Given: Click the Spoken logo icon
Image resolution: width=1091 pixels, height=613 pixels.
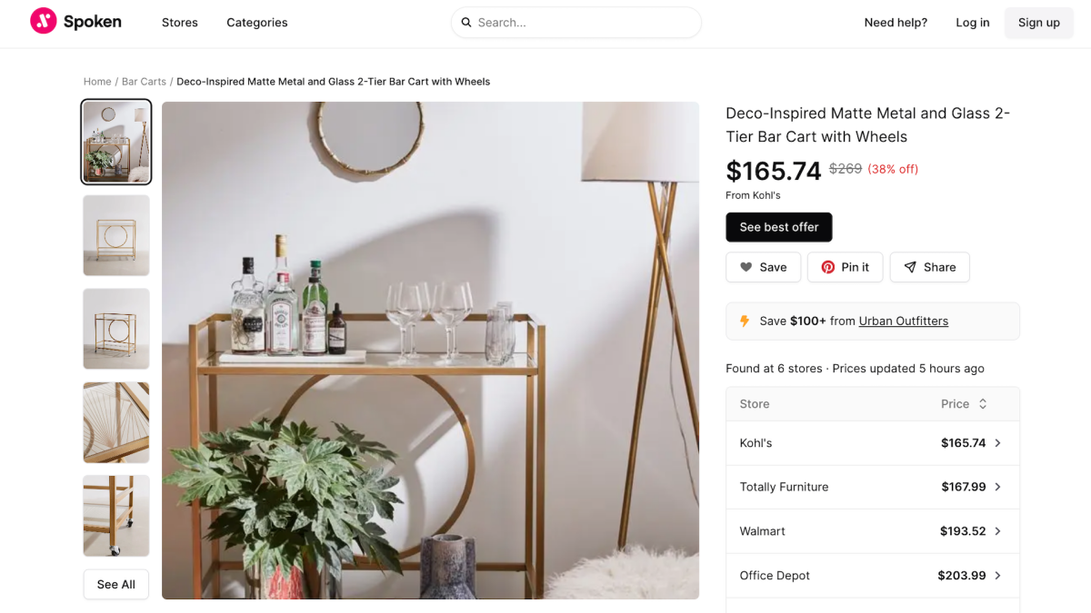Looking at the screenshot, I should pos(44,22).
